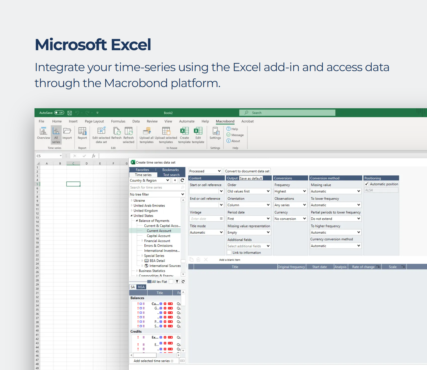Click the Search for time series field
427x370 pixels.
(157, 187)
